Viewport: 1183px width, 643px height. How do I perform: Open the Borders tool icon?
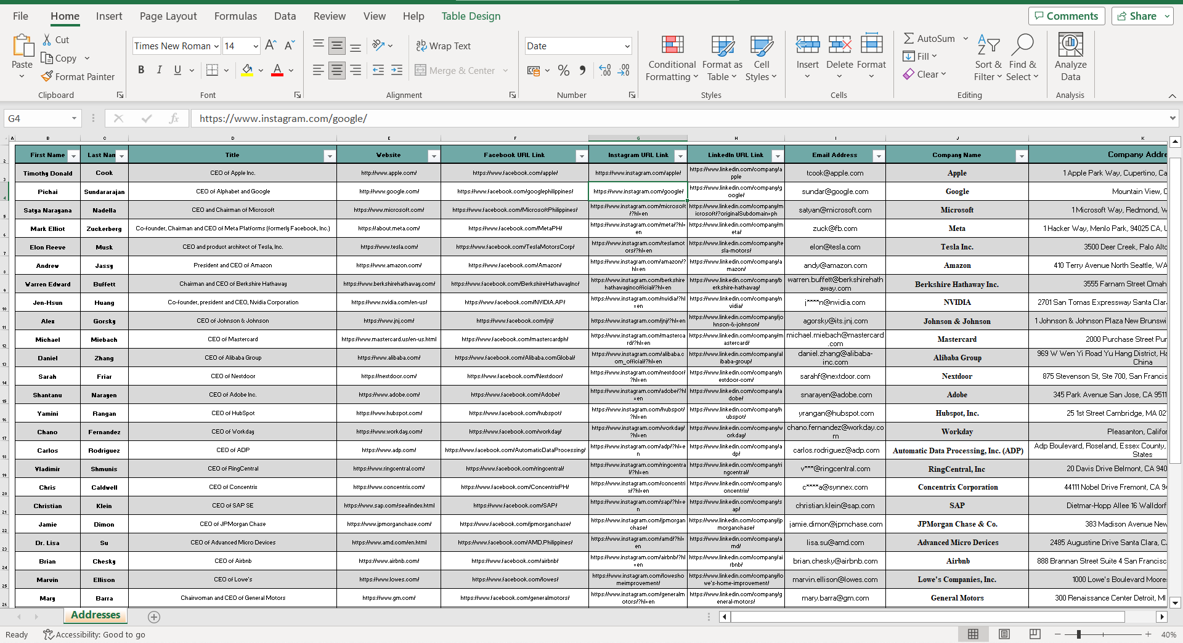212,70
